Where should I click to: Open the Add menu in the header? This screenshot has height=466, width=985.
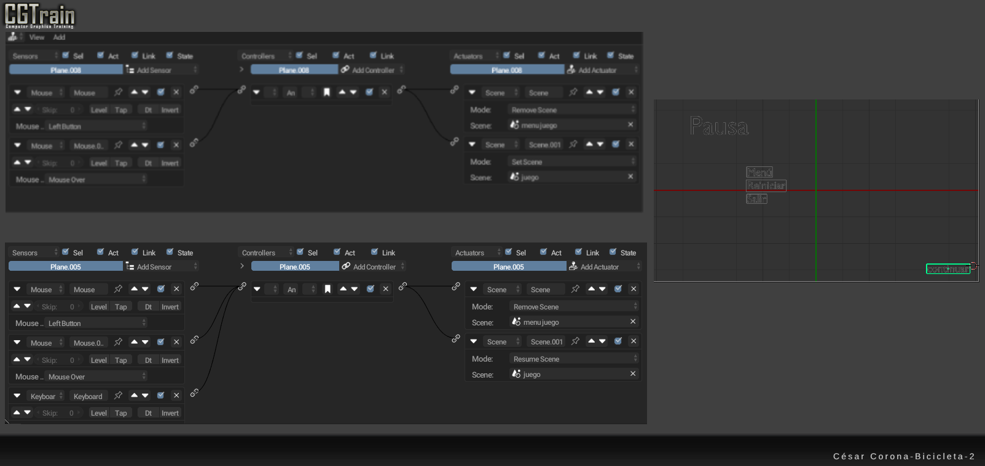pyautogui.click(x=59, y=37)
